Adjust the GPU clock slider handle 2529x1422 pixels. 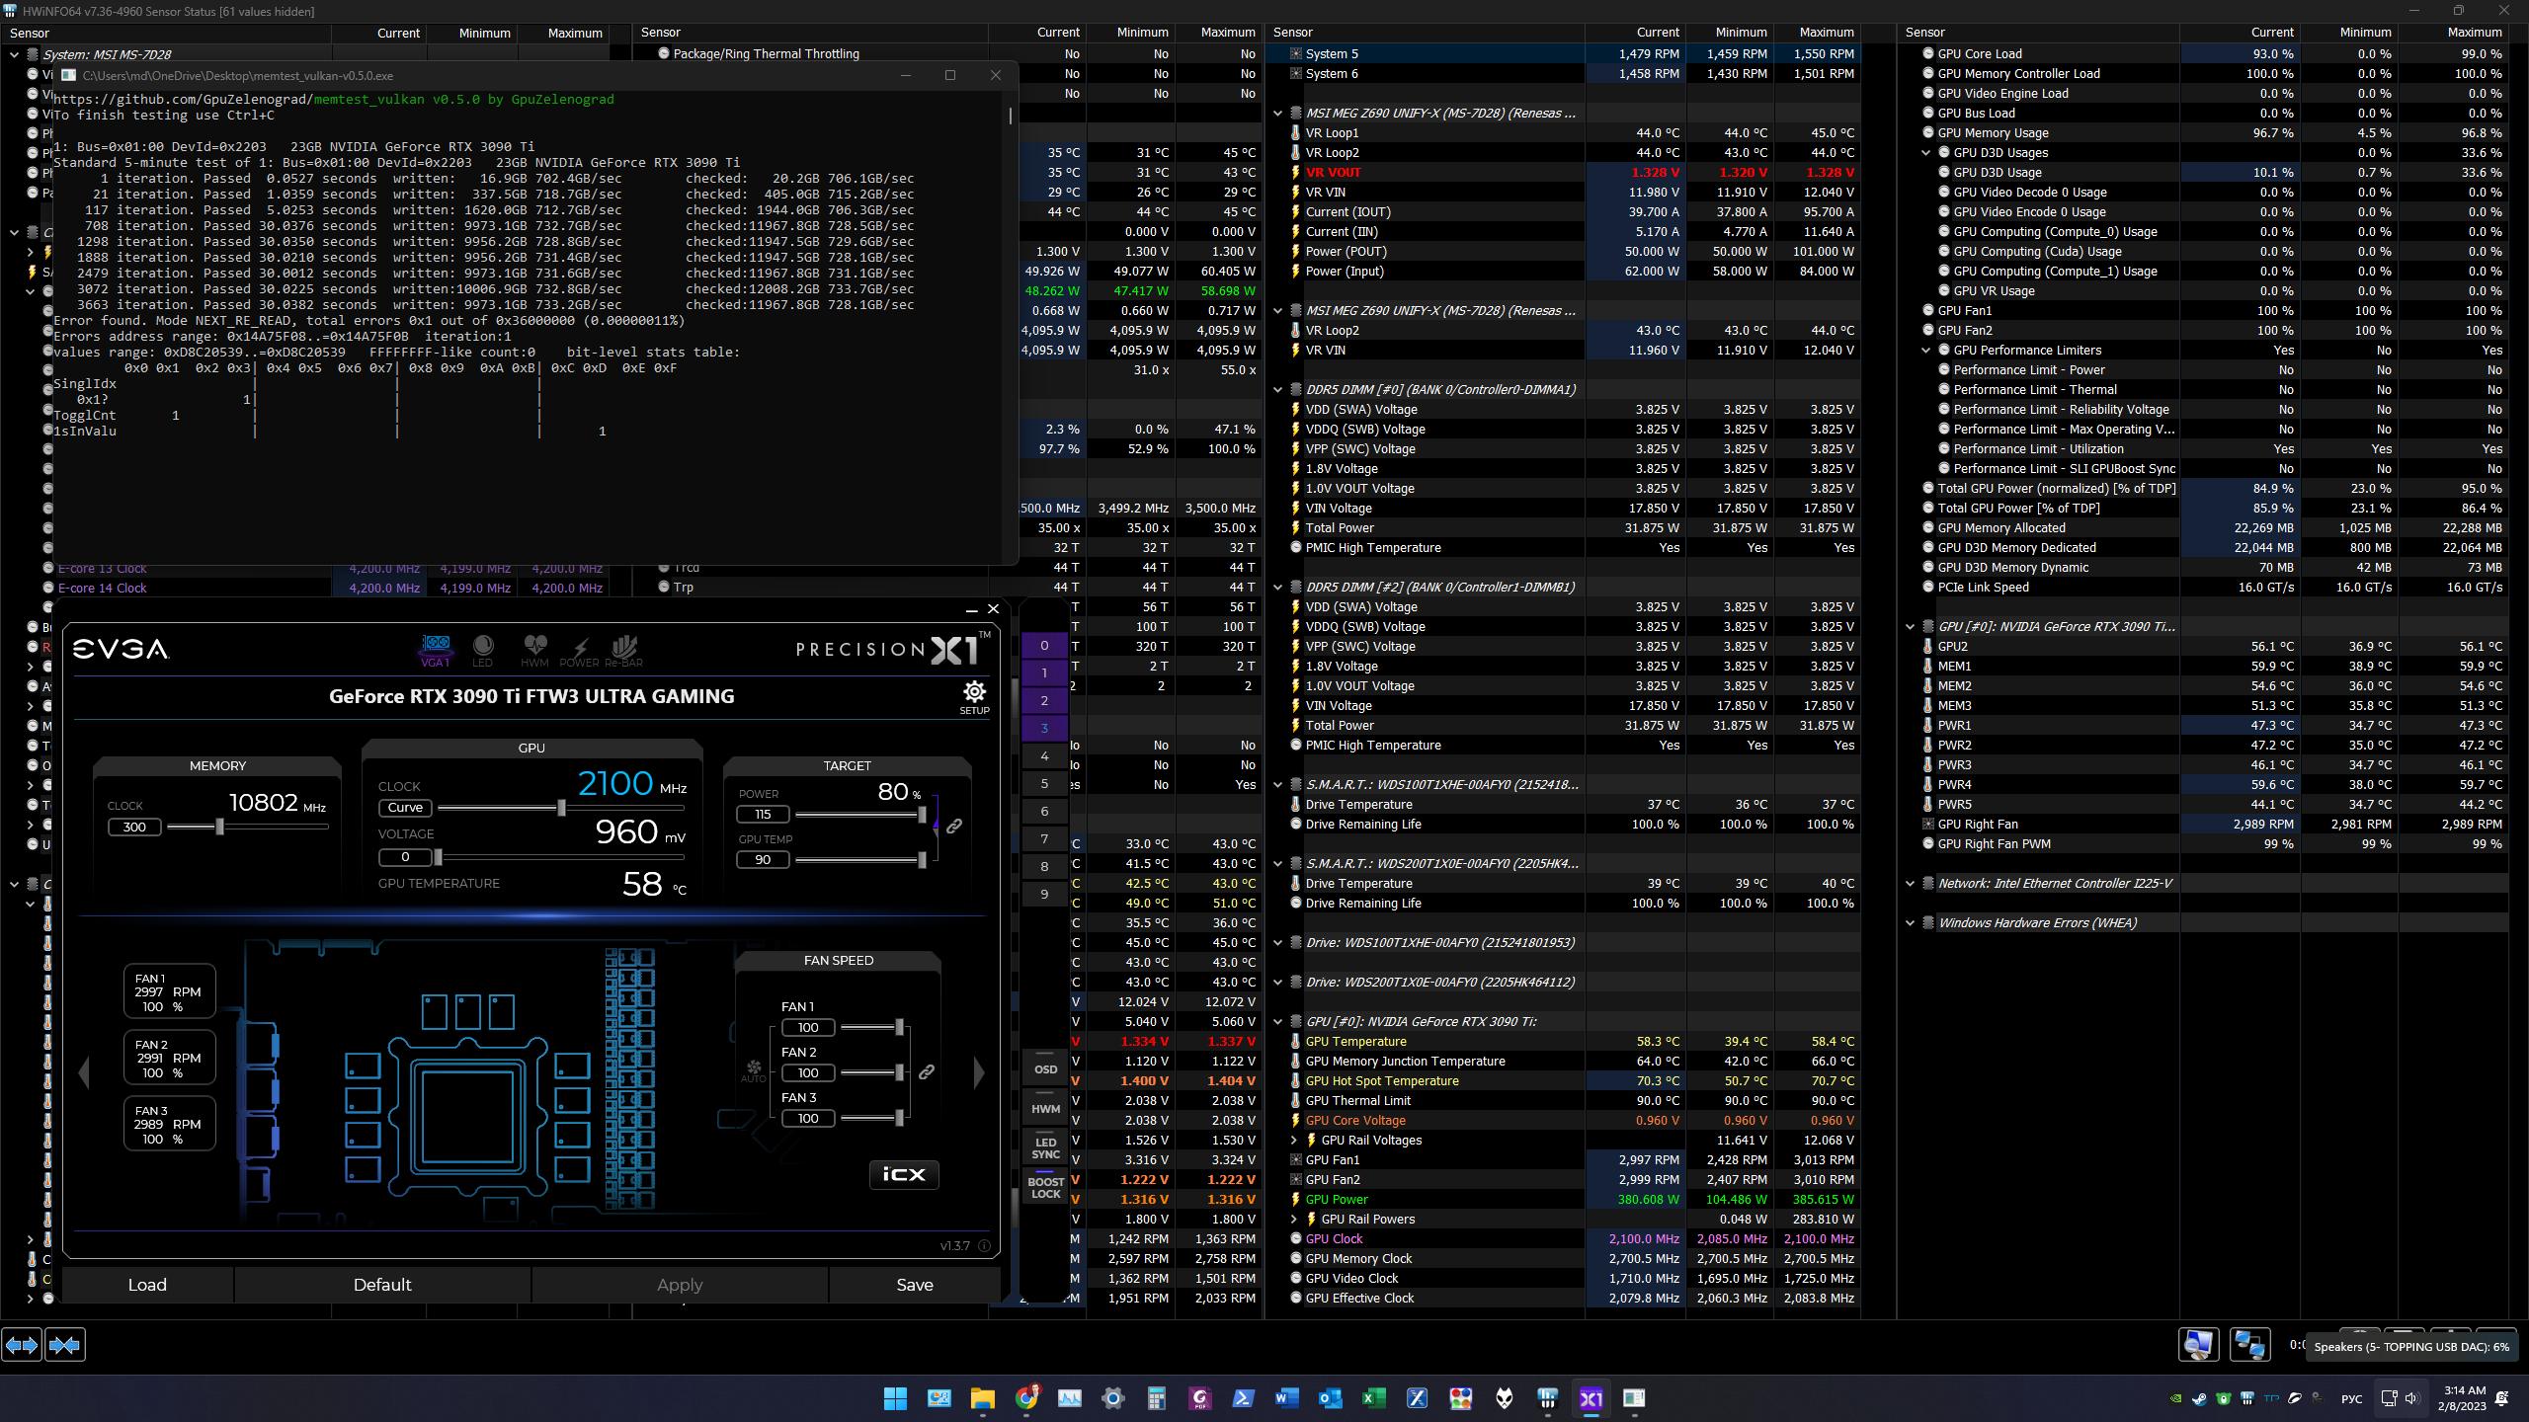561,808
